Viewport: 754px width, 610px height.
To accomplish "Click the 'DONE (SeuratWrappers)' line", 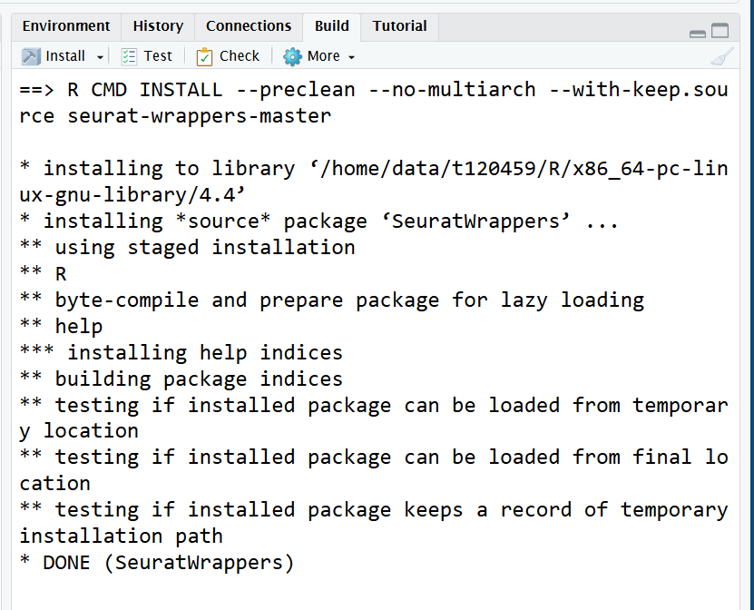I will coord(157,563).
